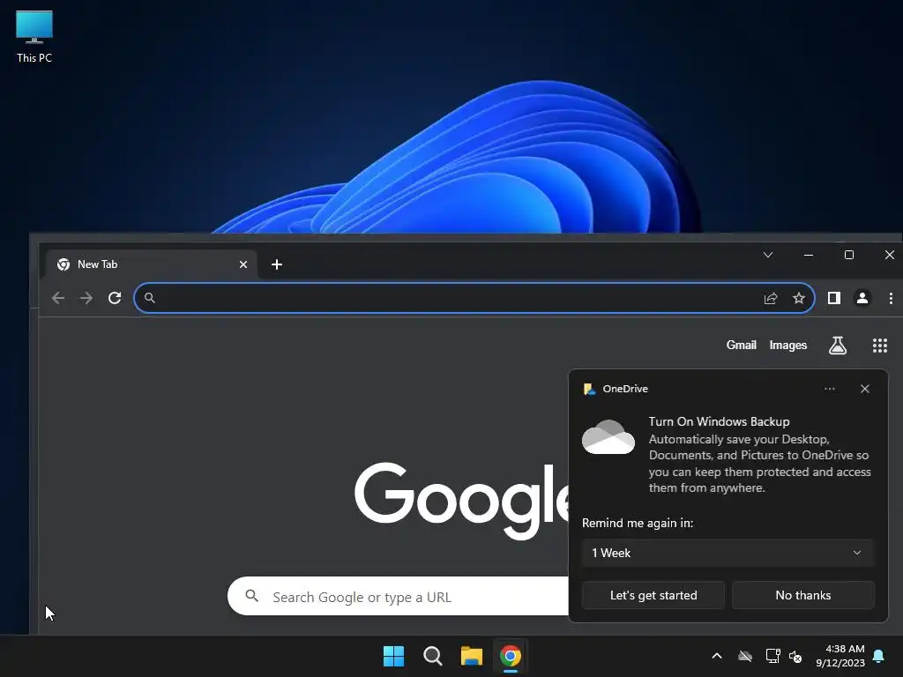Share this page icon in address bar
Viewport: 903px width, 677px height.
(771, 298)
